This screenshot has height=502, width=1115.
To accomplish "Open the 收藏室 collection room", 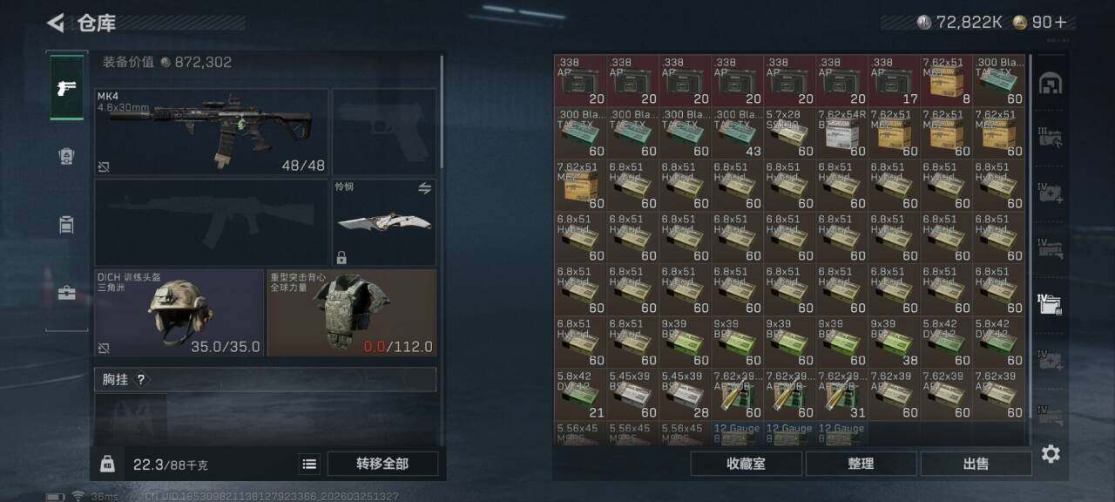I will (x=746, y=464).
